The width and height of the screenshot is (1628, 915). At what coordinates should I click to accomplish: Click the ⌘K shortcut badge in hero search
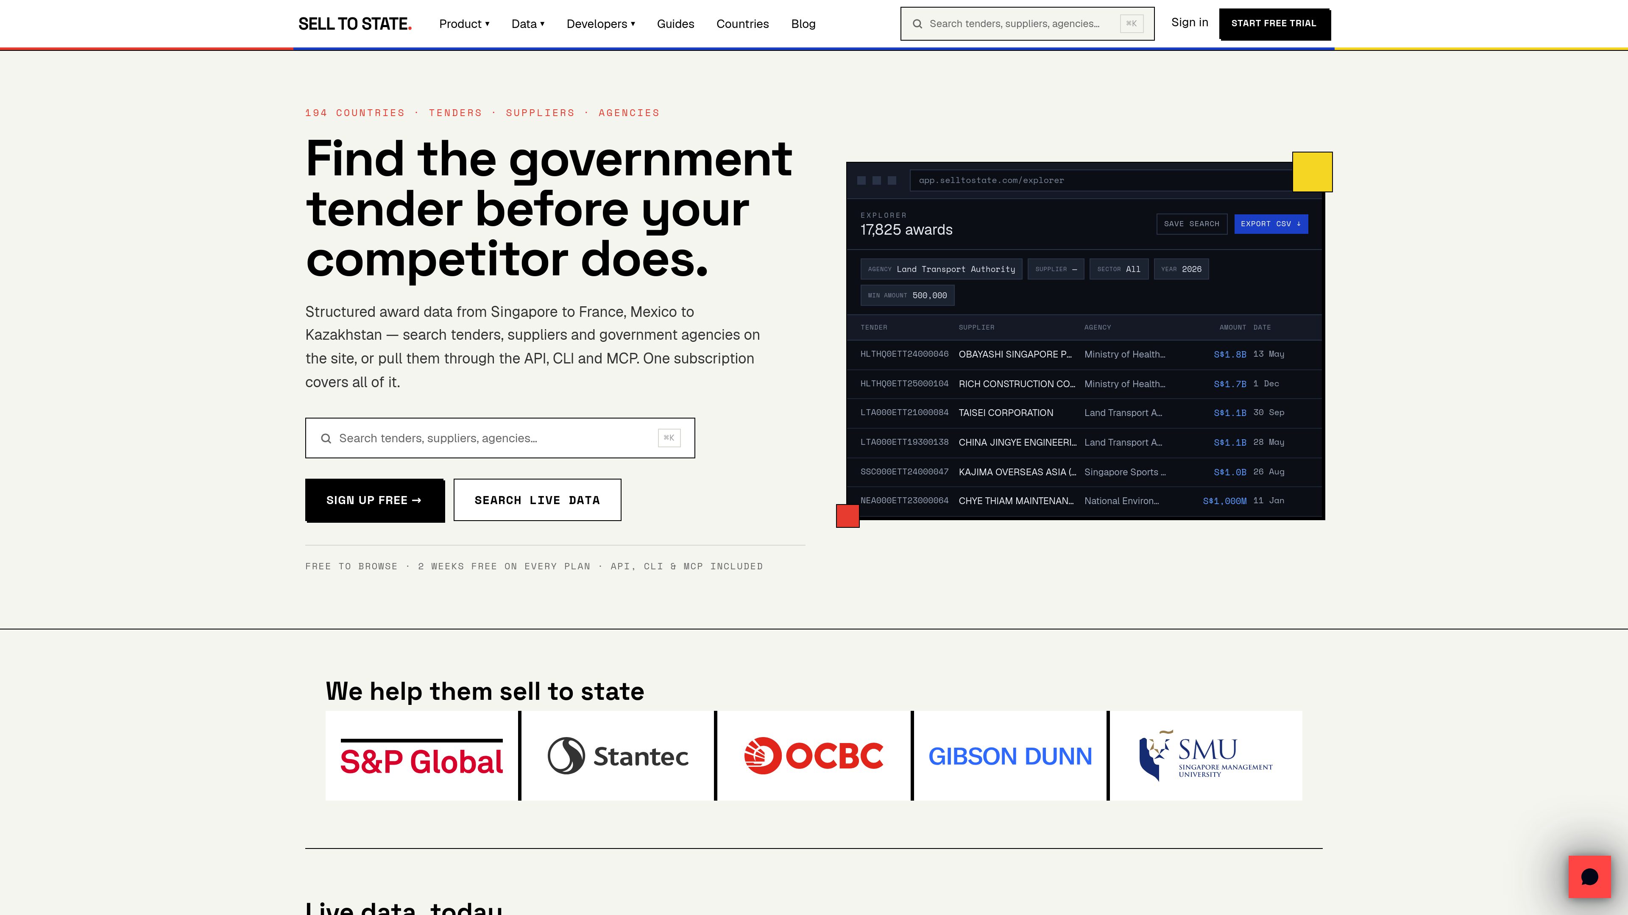(669, 438)
